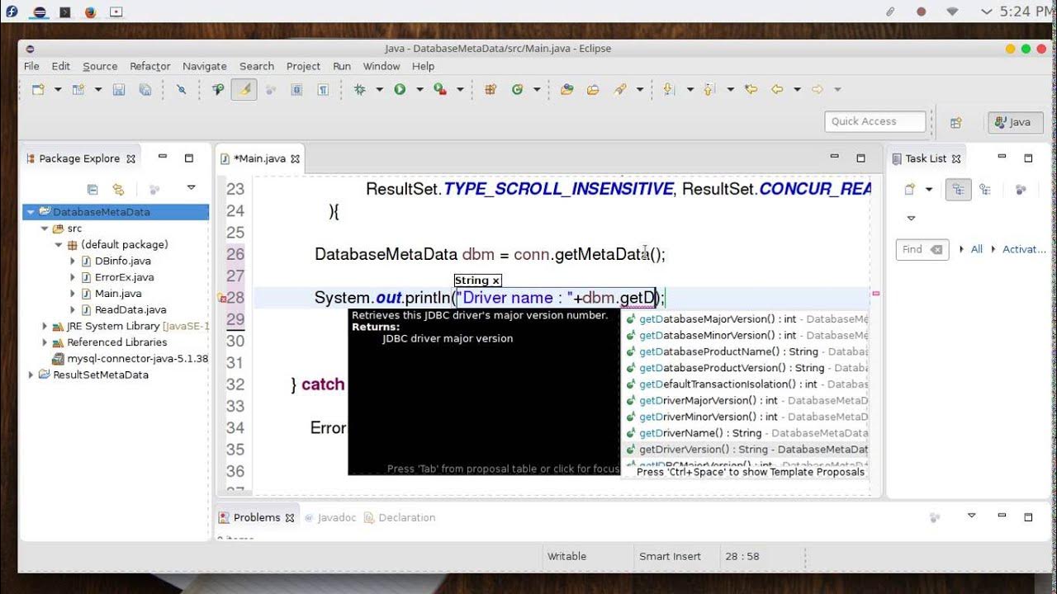The height and width of the screenshot is (594, 1057).
Task: Collapse the src folder node
Action: 45,229
